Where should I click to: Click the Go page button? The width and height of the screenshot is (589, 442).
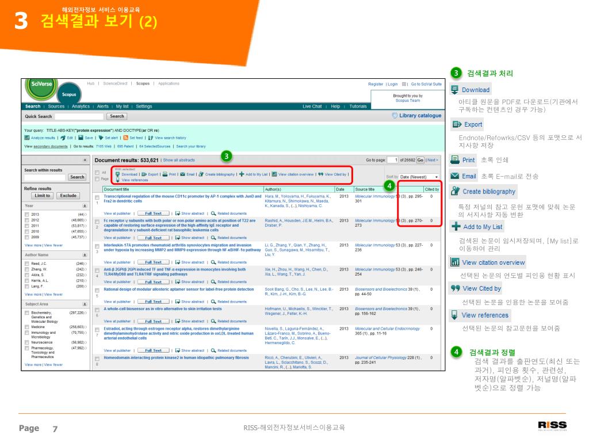pyautogui.click(x=420, y=160)
